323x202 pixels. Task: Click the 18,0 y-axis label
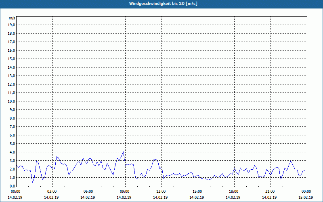(11, 34)
